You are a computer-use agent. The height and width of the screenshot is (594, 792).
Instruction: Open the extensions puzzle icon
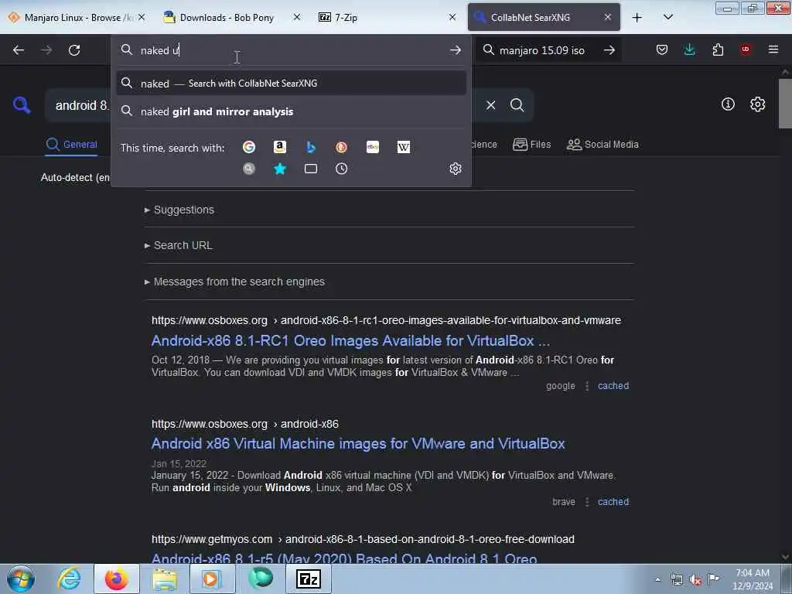(x=718, y=49)
